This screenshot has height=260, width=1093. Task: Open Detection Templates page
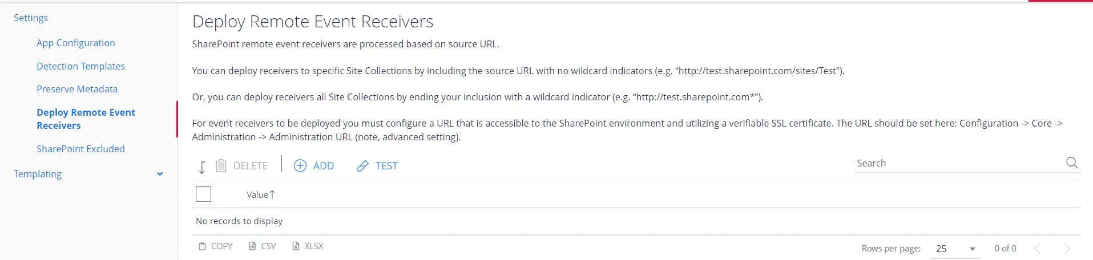coord(80,66)
